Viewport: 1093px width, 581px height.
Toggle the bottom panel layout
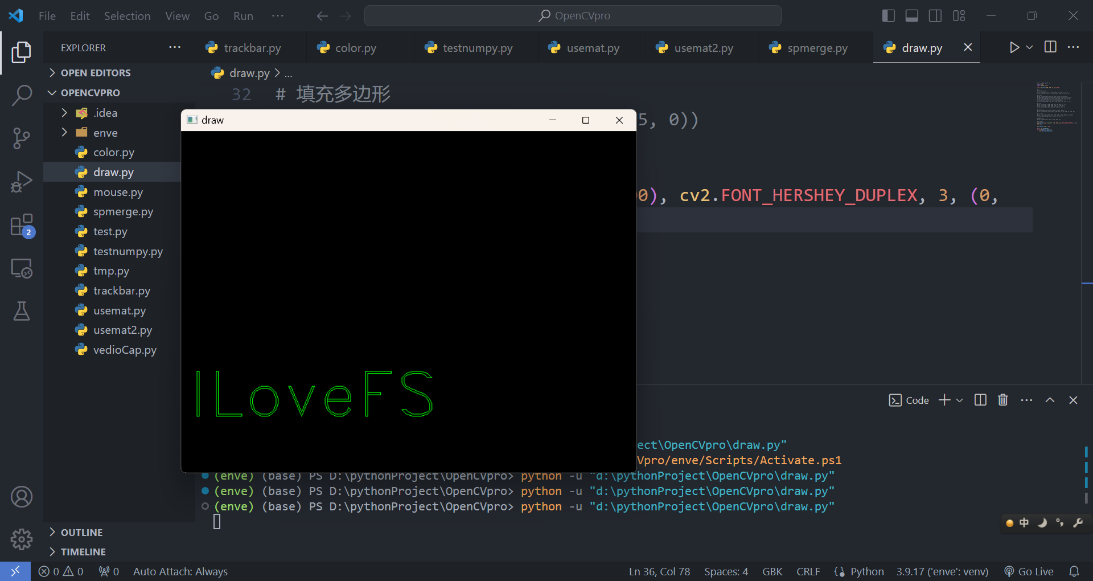911,16
